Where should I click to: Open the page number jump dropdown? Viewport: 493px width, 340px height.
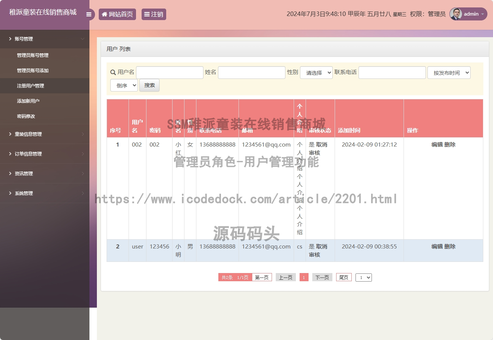point(364,278)
